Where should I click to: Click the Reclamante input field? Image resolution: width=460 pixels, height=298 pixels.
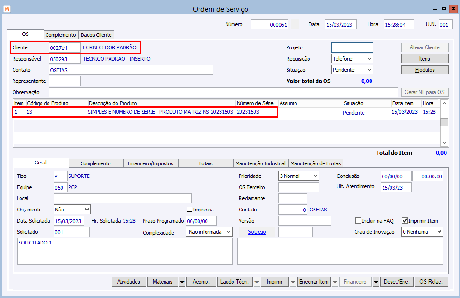coord(293,198)
